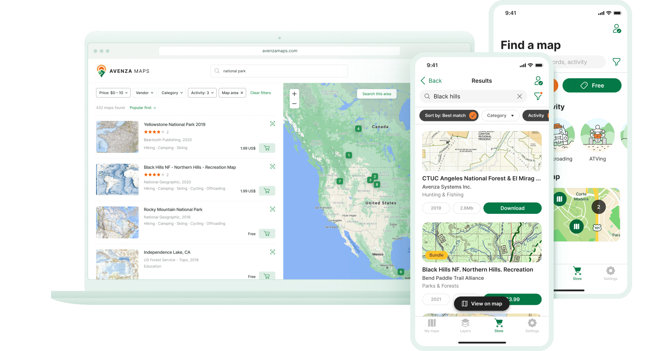The image size is (671, 351).
Task: Click Clear filters link on desktop search
Action: [260, 93]
